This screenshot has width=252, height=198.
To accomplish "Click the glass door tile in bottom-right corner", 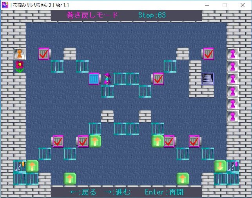I will point(233,166).
